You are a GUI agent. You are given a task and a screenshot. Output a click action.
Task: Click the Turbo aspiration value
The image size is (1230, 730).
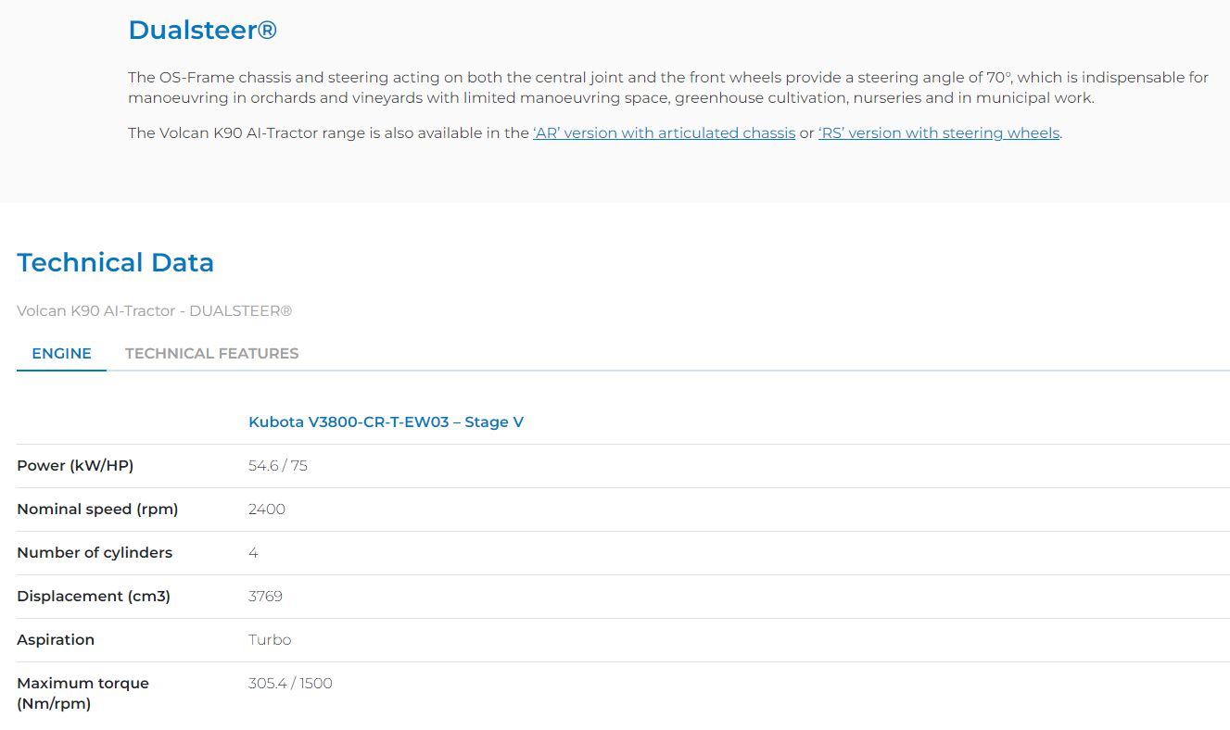(269, 640)
